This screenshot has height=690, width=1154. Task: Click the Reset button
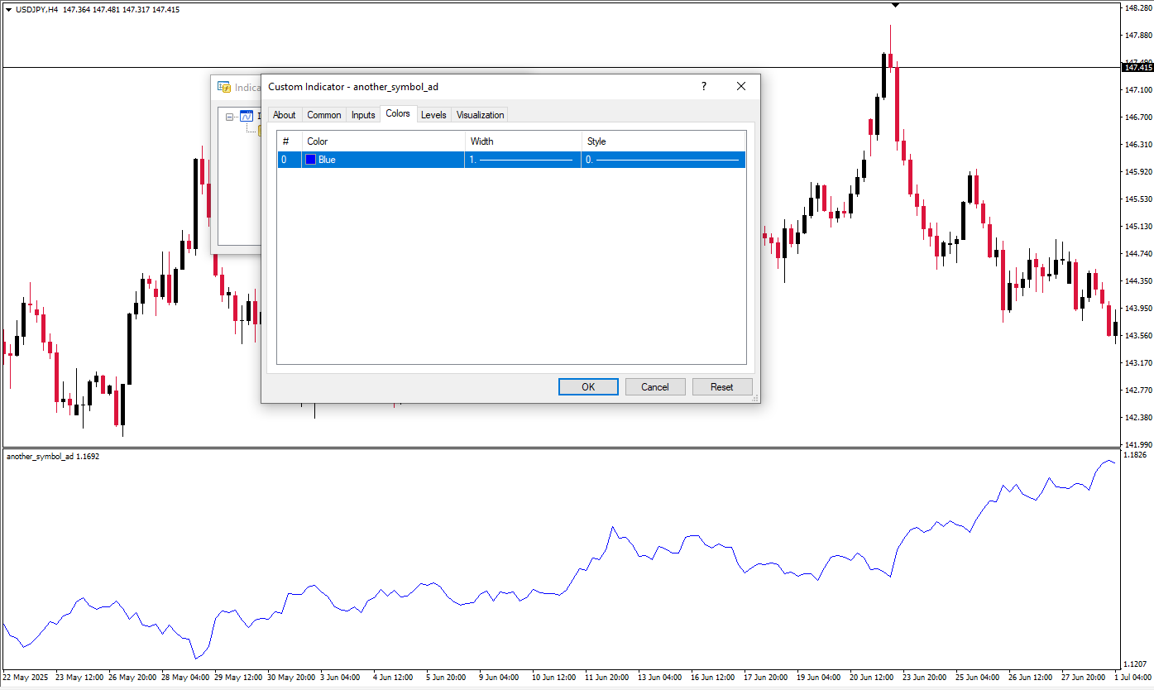(721, 387)
